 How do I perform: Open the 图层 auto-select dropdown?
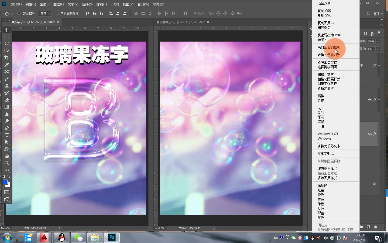pyautogui.click(x=45, y=13)
